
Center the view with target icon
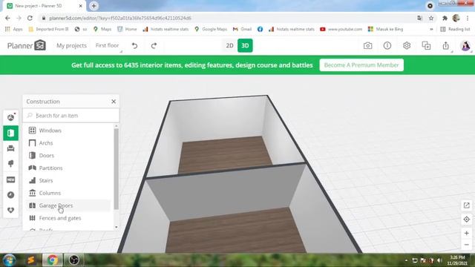point(467,220)
